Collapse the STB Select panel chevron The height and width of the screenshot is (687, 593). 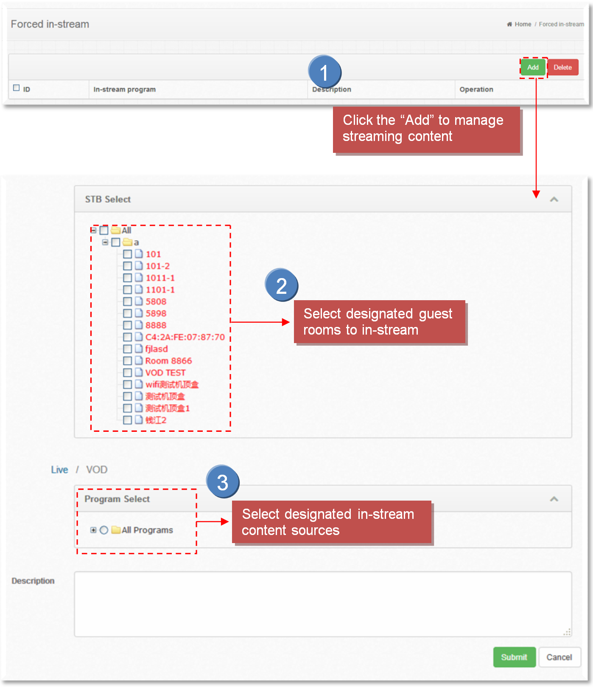(554, 200)
